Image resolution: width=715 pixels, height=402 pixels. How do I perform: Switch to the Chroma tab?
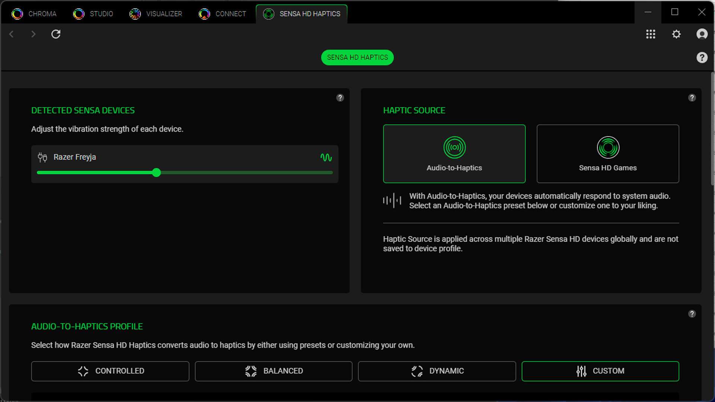(34, 14)
